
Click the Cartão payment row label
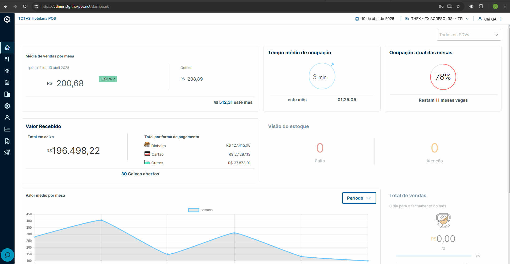pyautogui.click(x=158, y=154)
